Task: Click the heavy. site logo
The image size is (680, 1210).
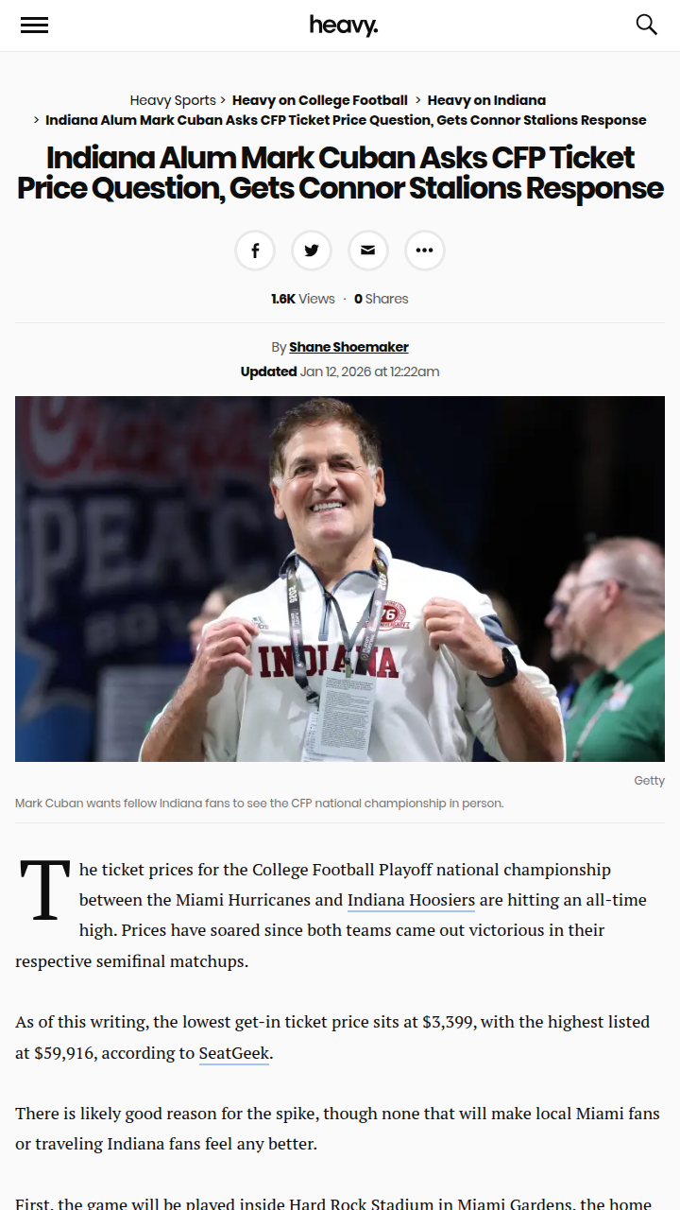Action: coord(343,26)
